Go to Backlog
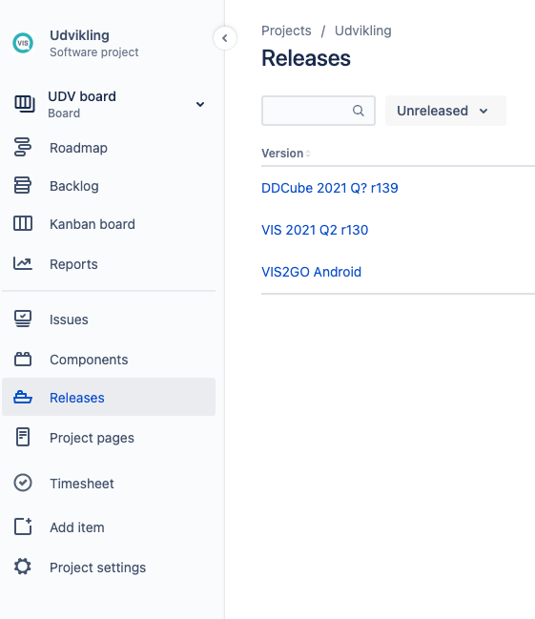The width and height of the screenshot is (535, 619). coord(109,186)
